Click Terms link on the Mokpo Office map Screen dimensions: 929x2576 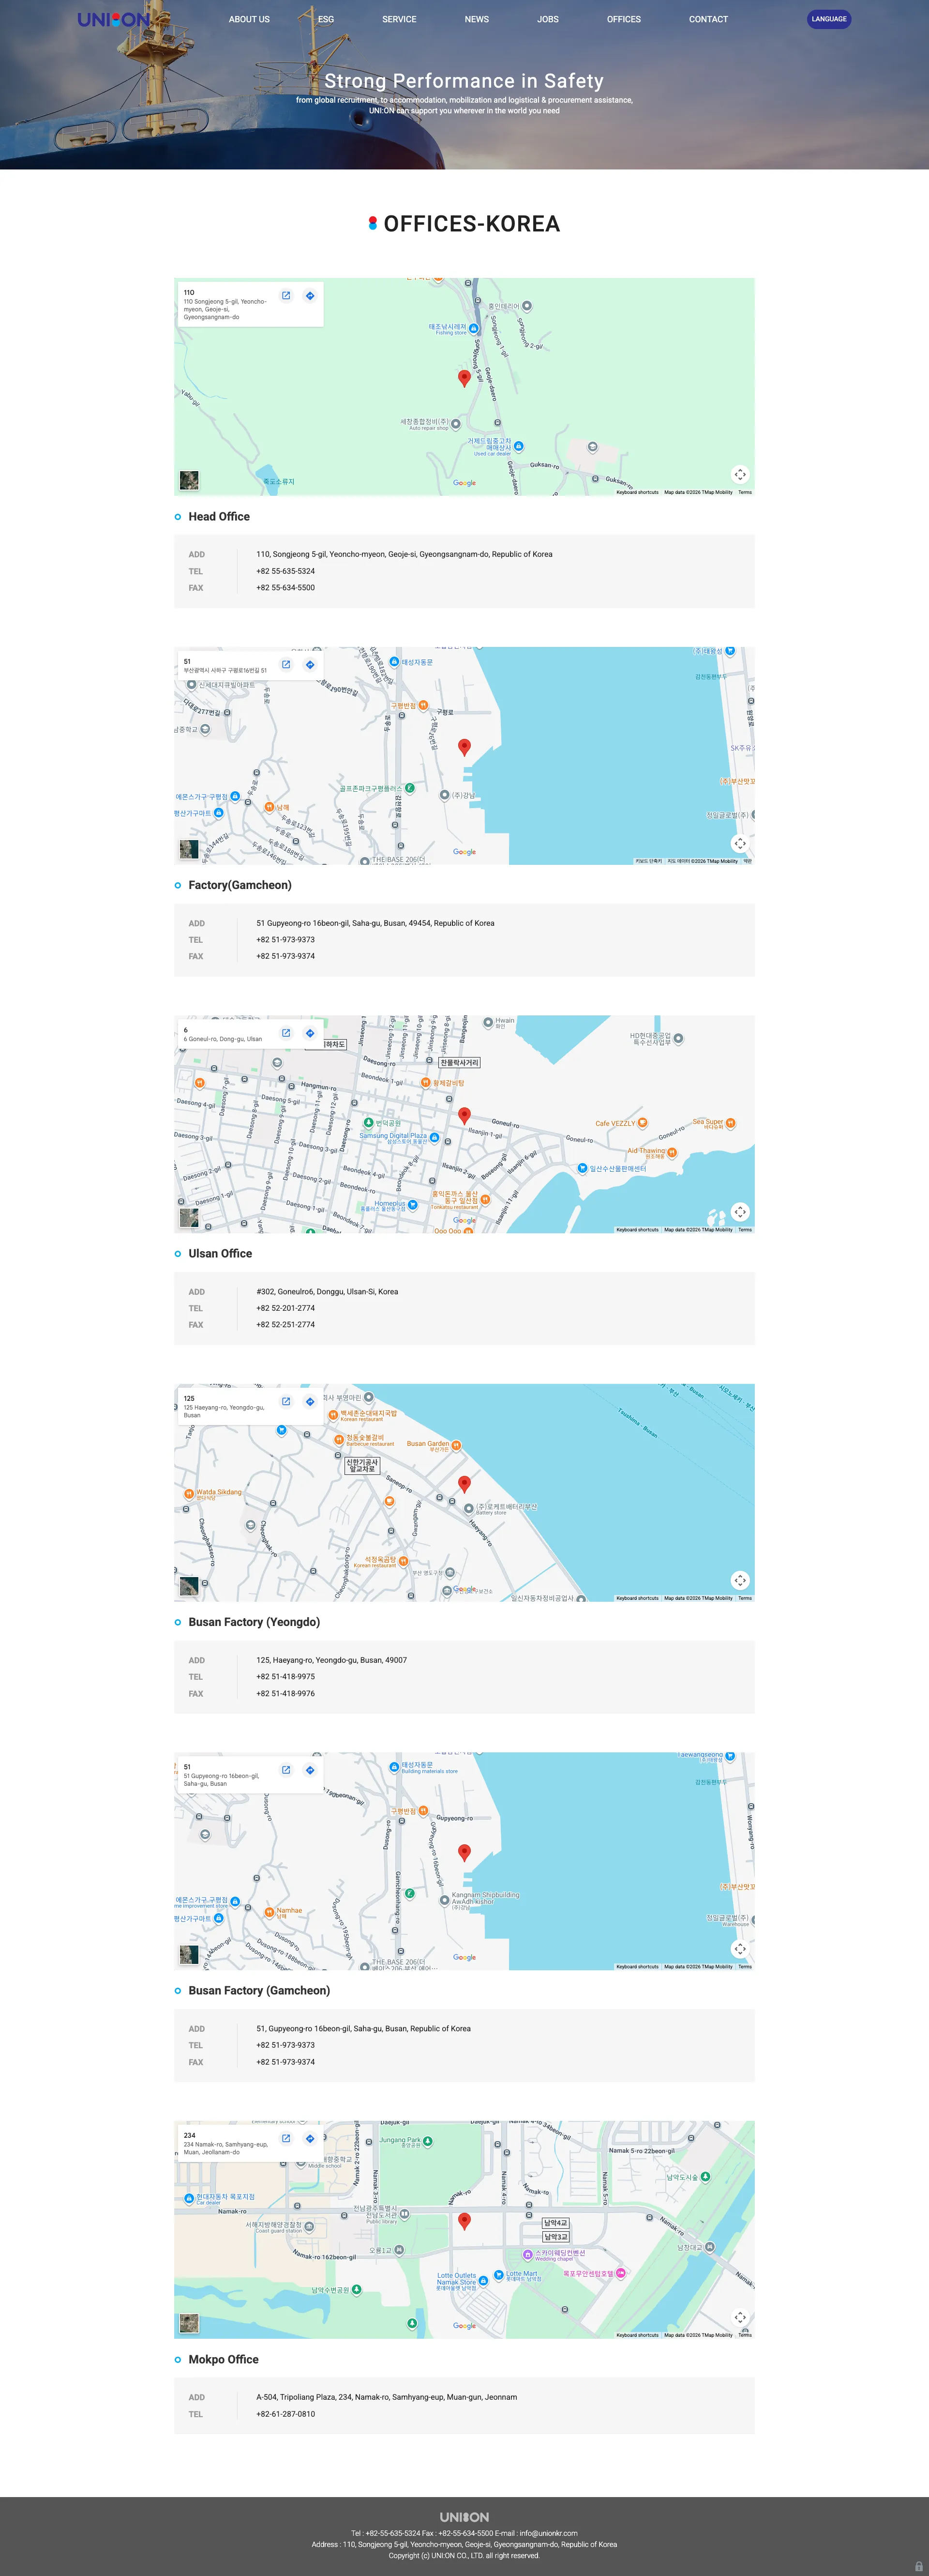[745, 2335]
